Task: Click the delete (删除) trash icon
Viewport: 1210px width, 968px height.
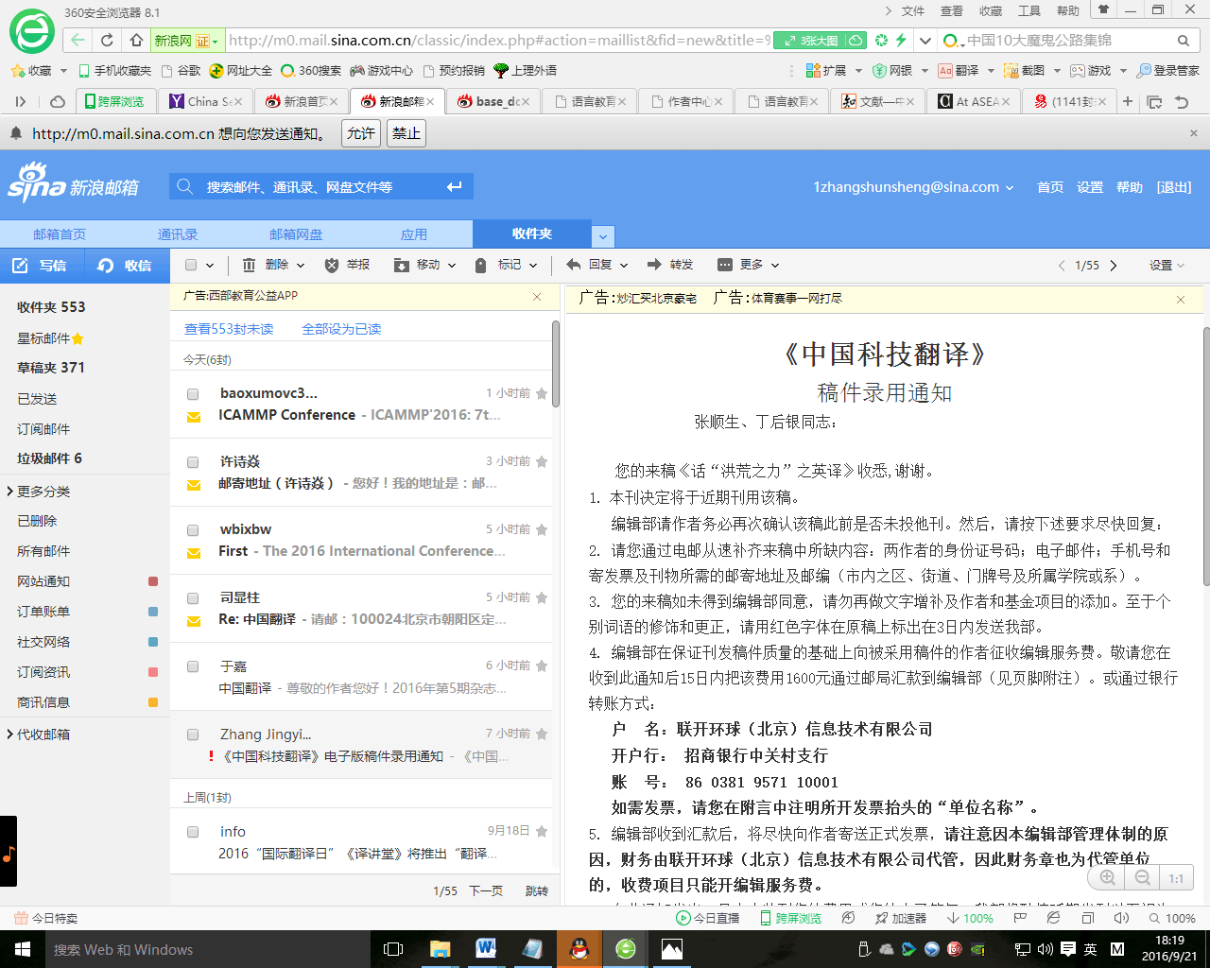Action: coord(249,265)
